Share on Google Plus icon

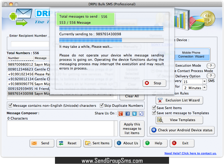click(x=121, y=114)
